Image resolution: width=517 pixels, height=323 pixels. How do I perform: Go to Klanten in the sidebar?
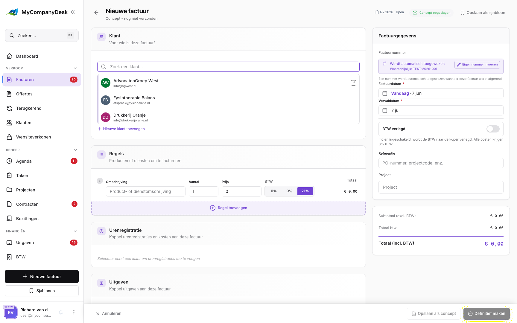[x=42, y=123]
